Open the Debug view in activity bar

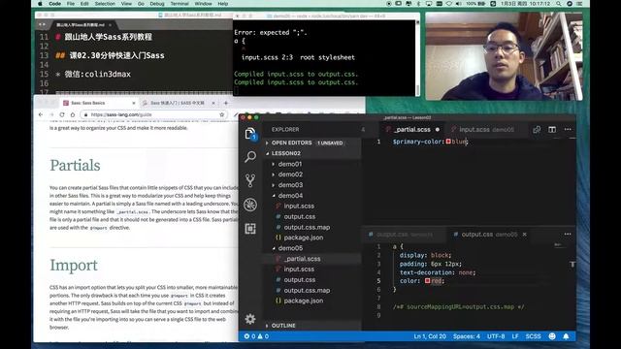(x=250, y=205)
